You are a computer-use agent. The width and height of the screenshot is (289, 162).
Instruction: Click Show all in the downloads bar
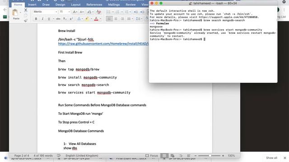272,158
